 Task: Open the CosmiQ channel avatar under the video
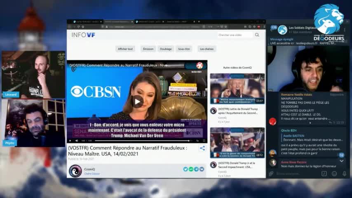click(75, 171)
